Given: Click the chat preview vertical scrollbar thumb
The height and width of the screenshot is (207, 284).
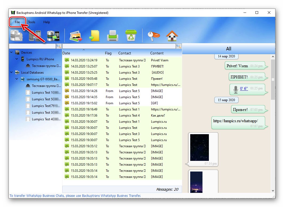Looking at the screenshot, I should click(x=273, y=79).
